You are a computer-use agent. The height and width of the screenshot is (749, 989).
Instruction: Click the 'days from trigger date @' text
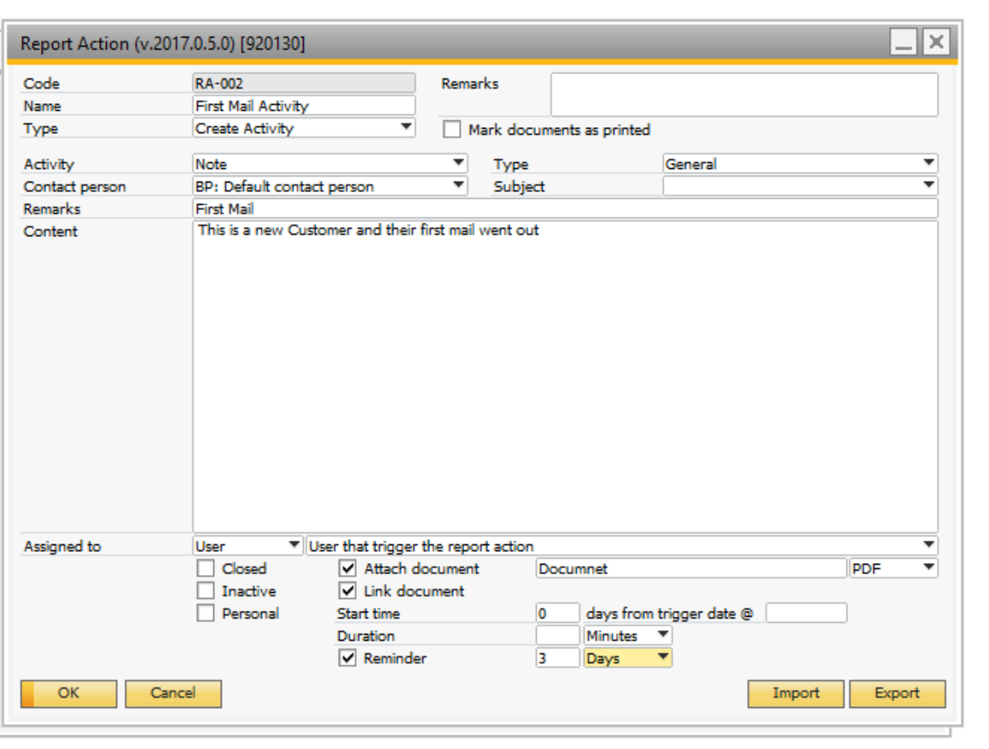670,613
